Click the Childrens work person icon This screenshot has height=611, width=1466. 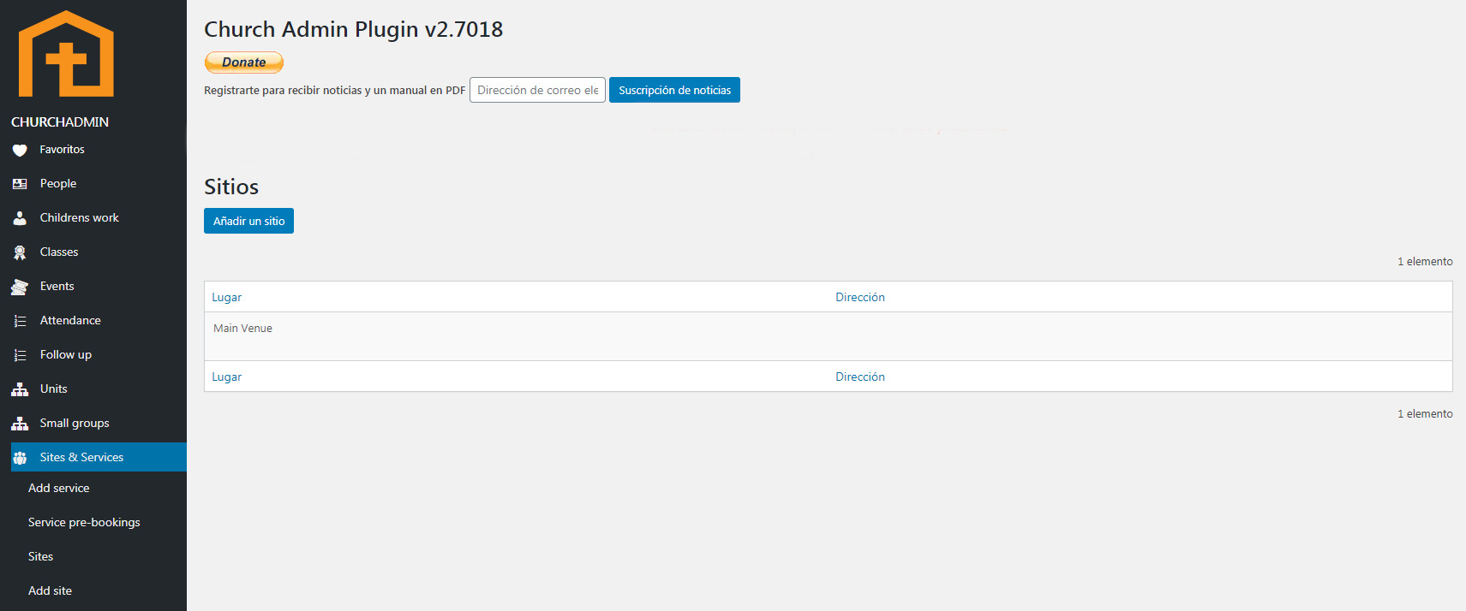pos(20,218)
